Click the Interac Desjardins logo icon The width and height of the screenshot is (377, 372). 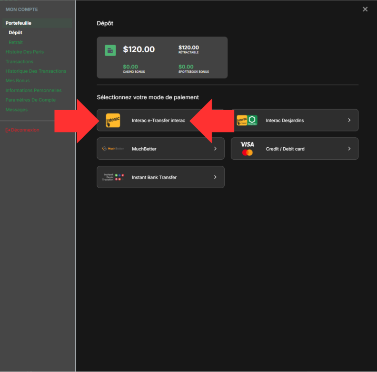coord(247,120)
